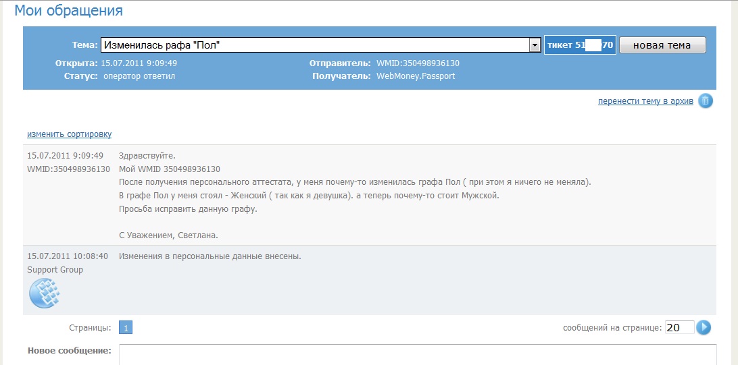
Task: Click the blue go arrow next to messages count
Action: pos(703,327)
